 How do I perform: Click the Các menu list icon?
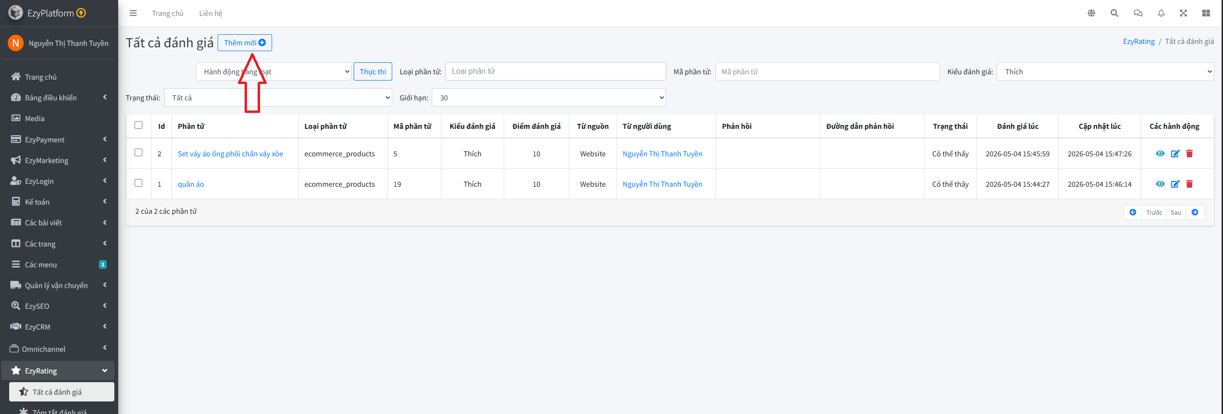pyautogui.click(x=16, y=264)
